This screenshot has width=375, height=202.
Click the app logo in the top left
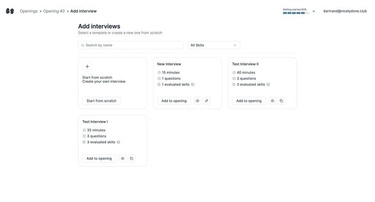coord(10,11)
